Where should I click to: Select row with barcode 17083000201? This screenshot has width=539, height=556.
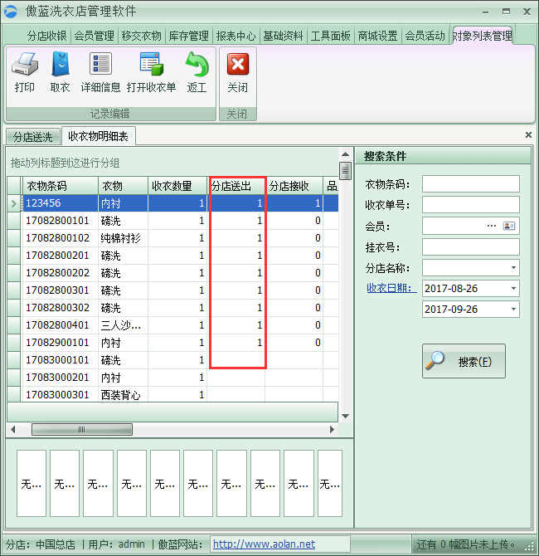click(x=172, y=378)
